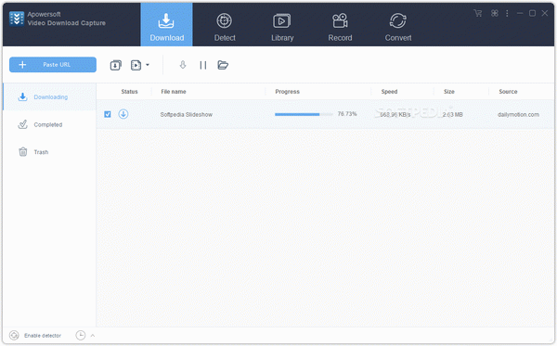Click the batch download icon in toolbar
This screenshot has width=557, height=346.
pyautogui.click(x=115, y=65)
